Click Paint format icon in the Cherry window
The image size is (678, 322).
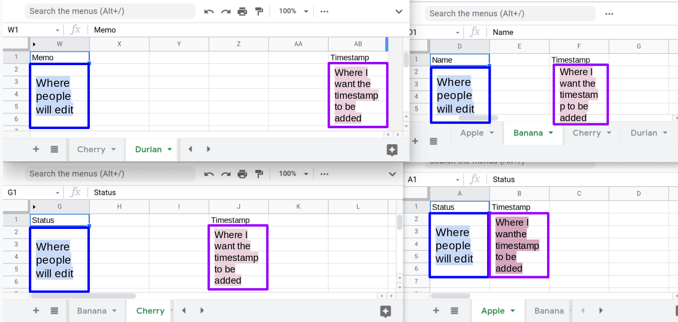pos(259,174)
